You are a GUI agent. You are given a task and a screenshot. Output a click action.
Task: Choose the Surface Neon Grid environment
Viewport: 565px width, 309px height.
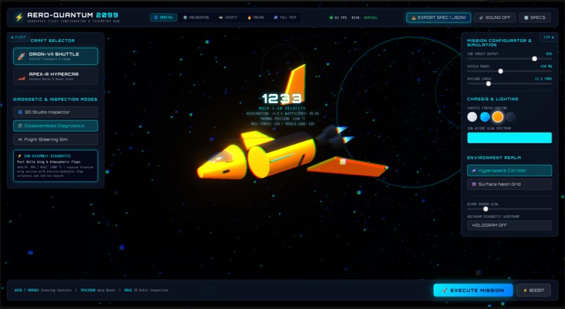[510, 184]
